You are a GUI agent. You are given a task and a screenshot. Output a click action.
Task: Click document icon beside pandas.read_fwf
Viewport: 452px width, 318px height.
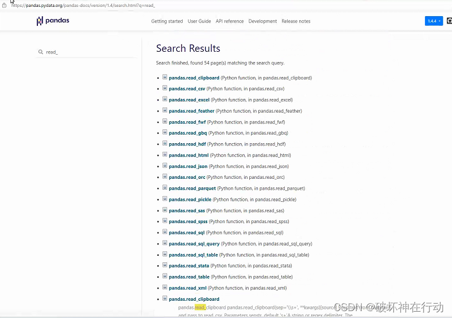[165, 121]
